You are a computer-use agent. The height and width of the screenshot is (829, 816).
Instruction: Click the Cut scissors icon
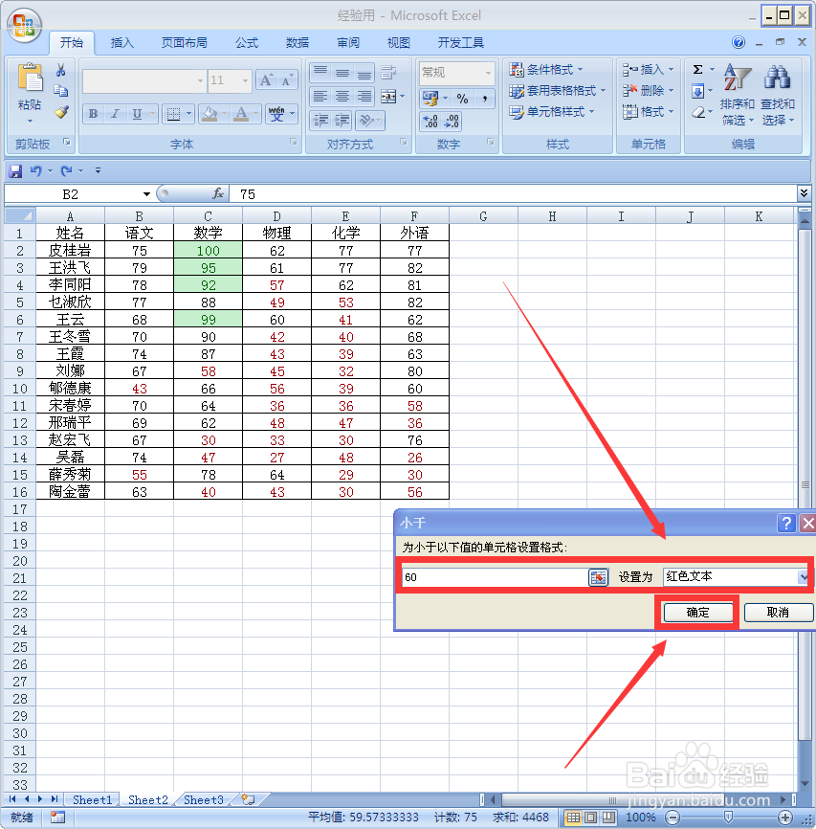point(61,70)
